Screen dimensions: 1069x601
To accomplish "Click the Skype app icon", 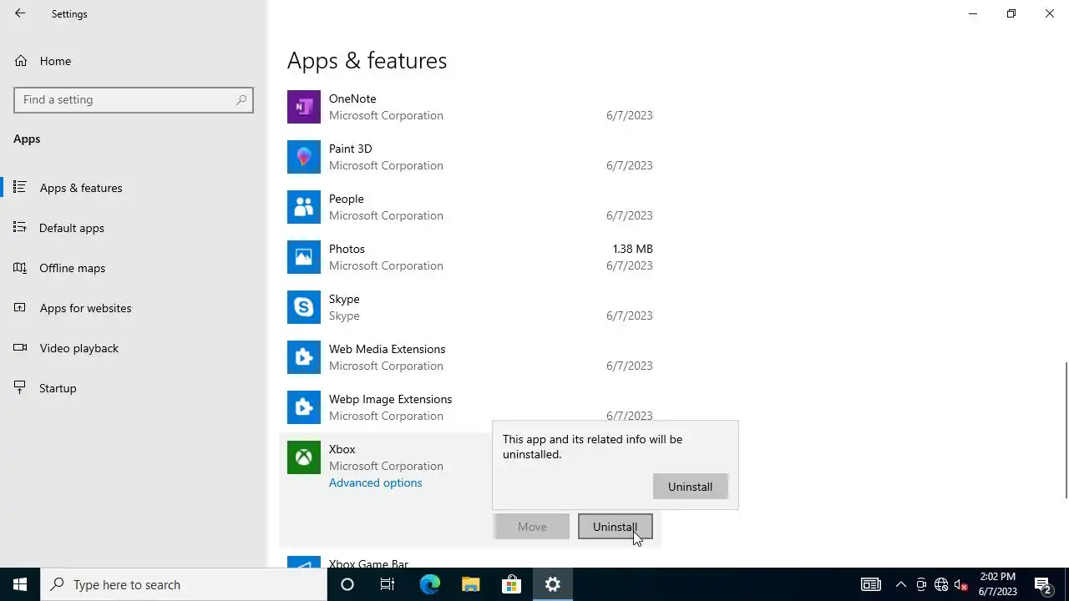I will coord(304,307).
